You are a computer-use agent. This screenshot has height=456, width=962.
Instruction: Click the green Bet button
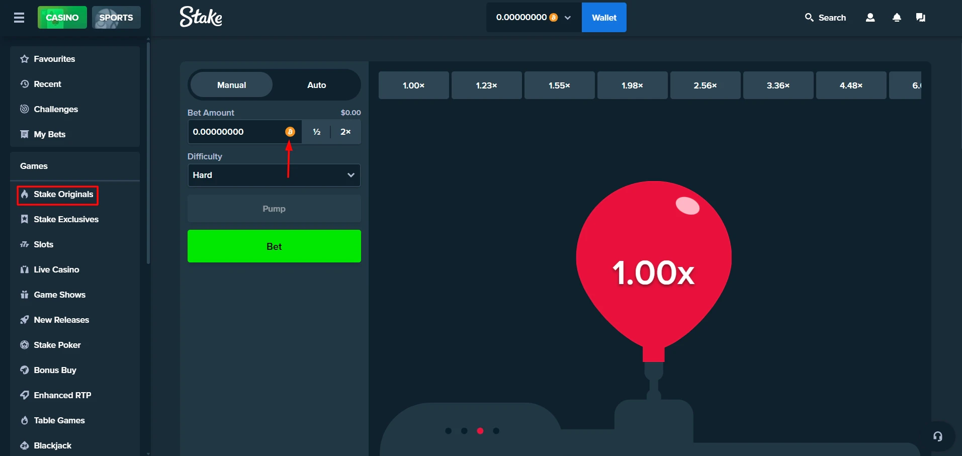pos(274,246)
